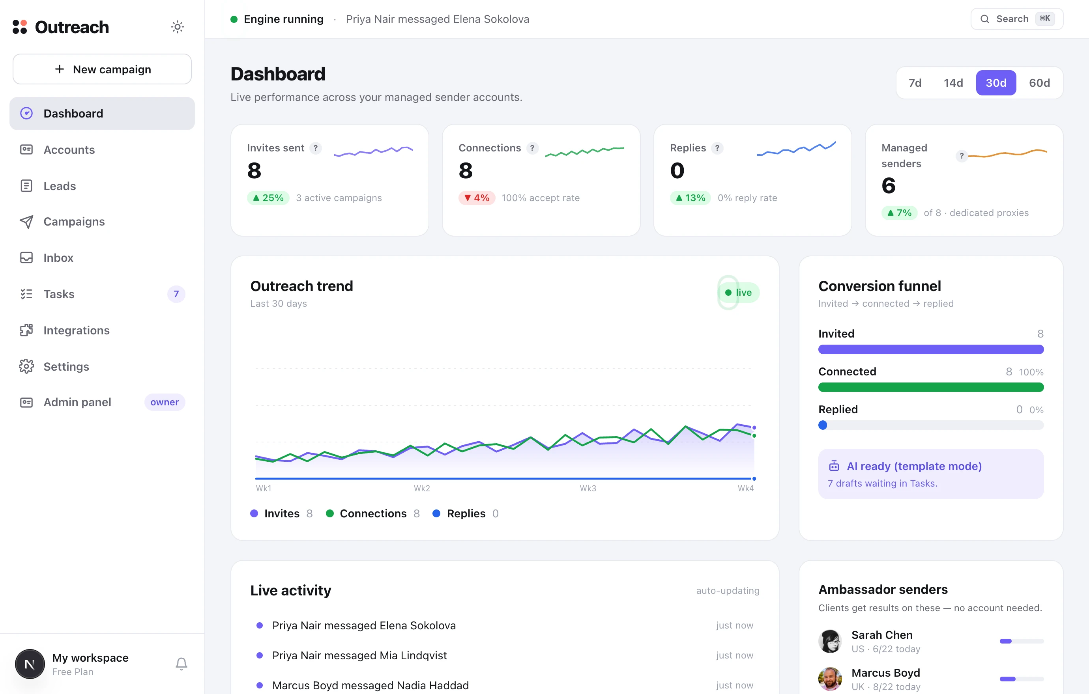This screenshot has height=694, width=1089.
Task: Click the live indicator badge
Action: click(x=739, y=292)
